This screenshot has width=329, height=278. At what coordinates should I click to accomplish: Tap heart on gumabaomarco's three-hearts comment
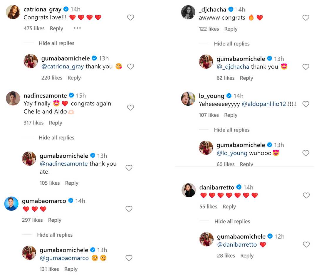pyautogui.click(x=129, y=209)
